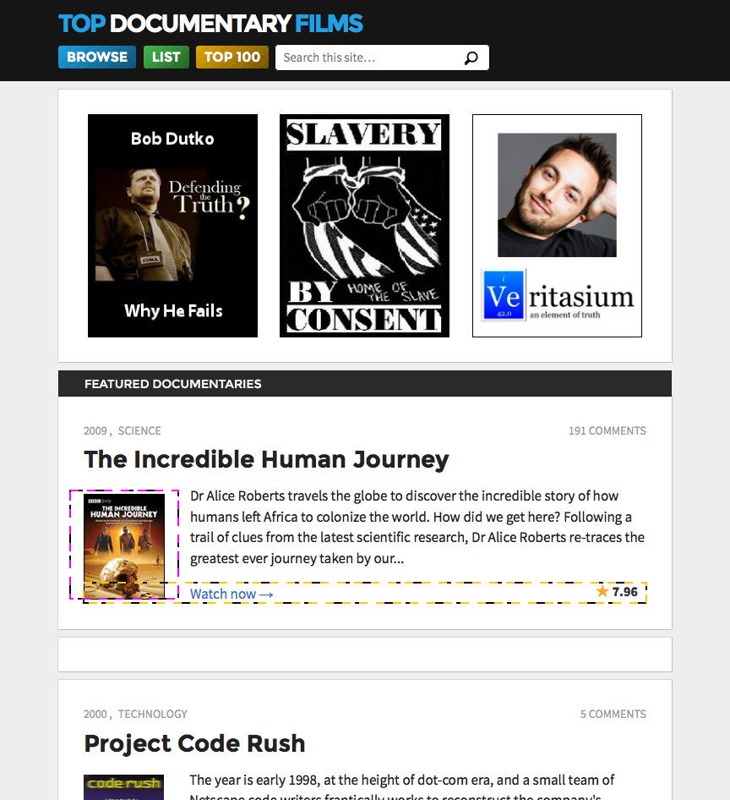Open The Incredible Human Journey title link
Screen dimensions: 730x800
[267, 459]
